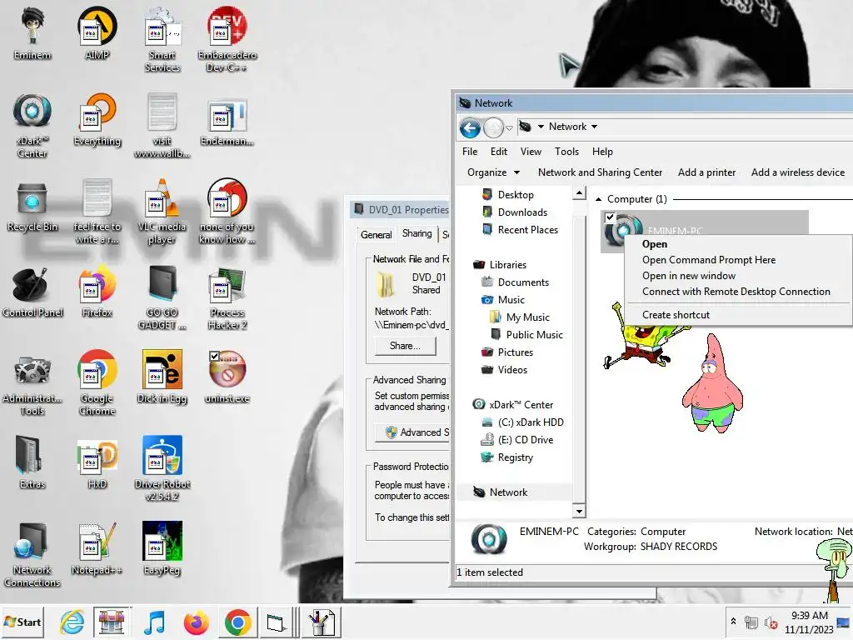
Task: Click the taskbar clock
Action: 809,622
